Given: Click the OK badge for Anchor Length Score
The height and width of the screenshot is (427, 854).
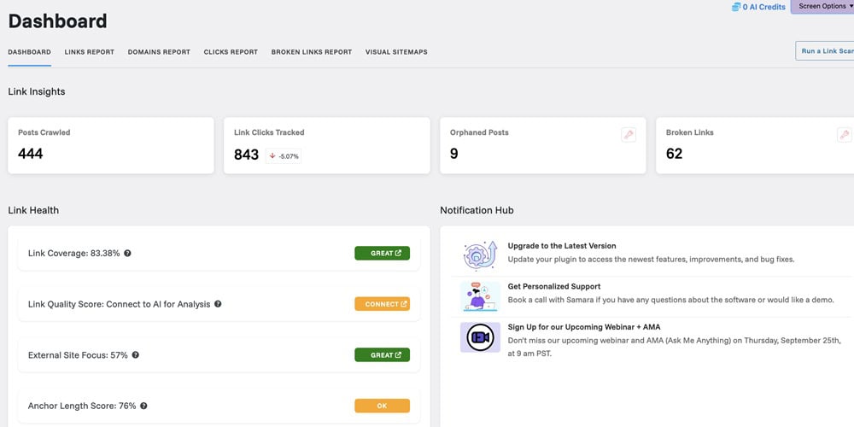Looking at the screenshot, I should click(382, 407).
